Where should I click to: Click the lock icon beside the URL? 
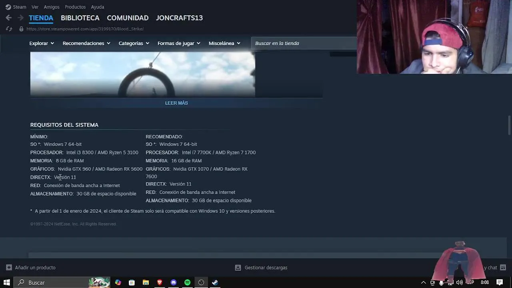click(x=21, y=29)
